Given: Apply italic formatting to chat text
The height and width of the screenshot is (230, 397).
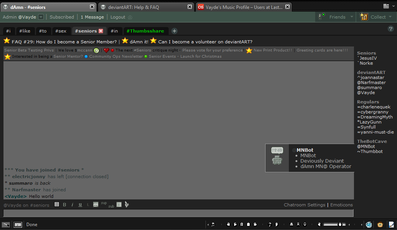Looking at the screenshot, I should click(x=72, y=205).
